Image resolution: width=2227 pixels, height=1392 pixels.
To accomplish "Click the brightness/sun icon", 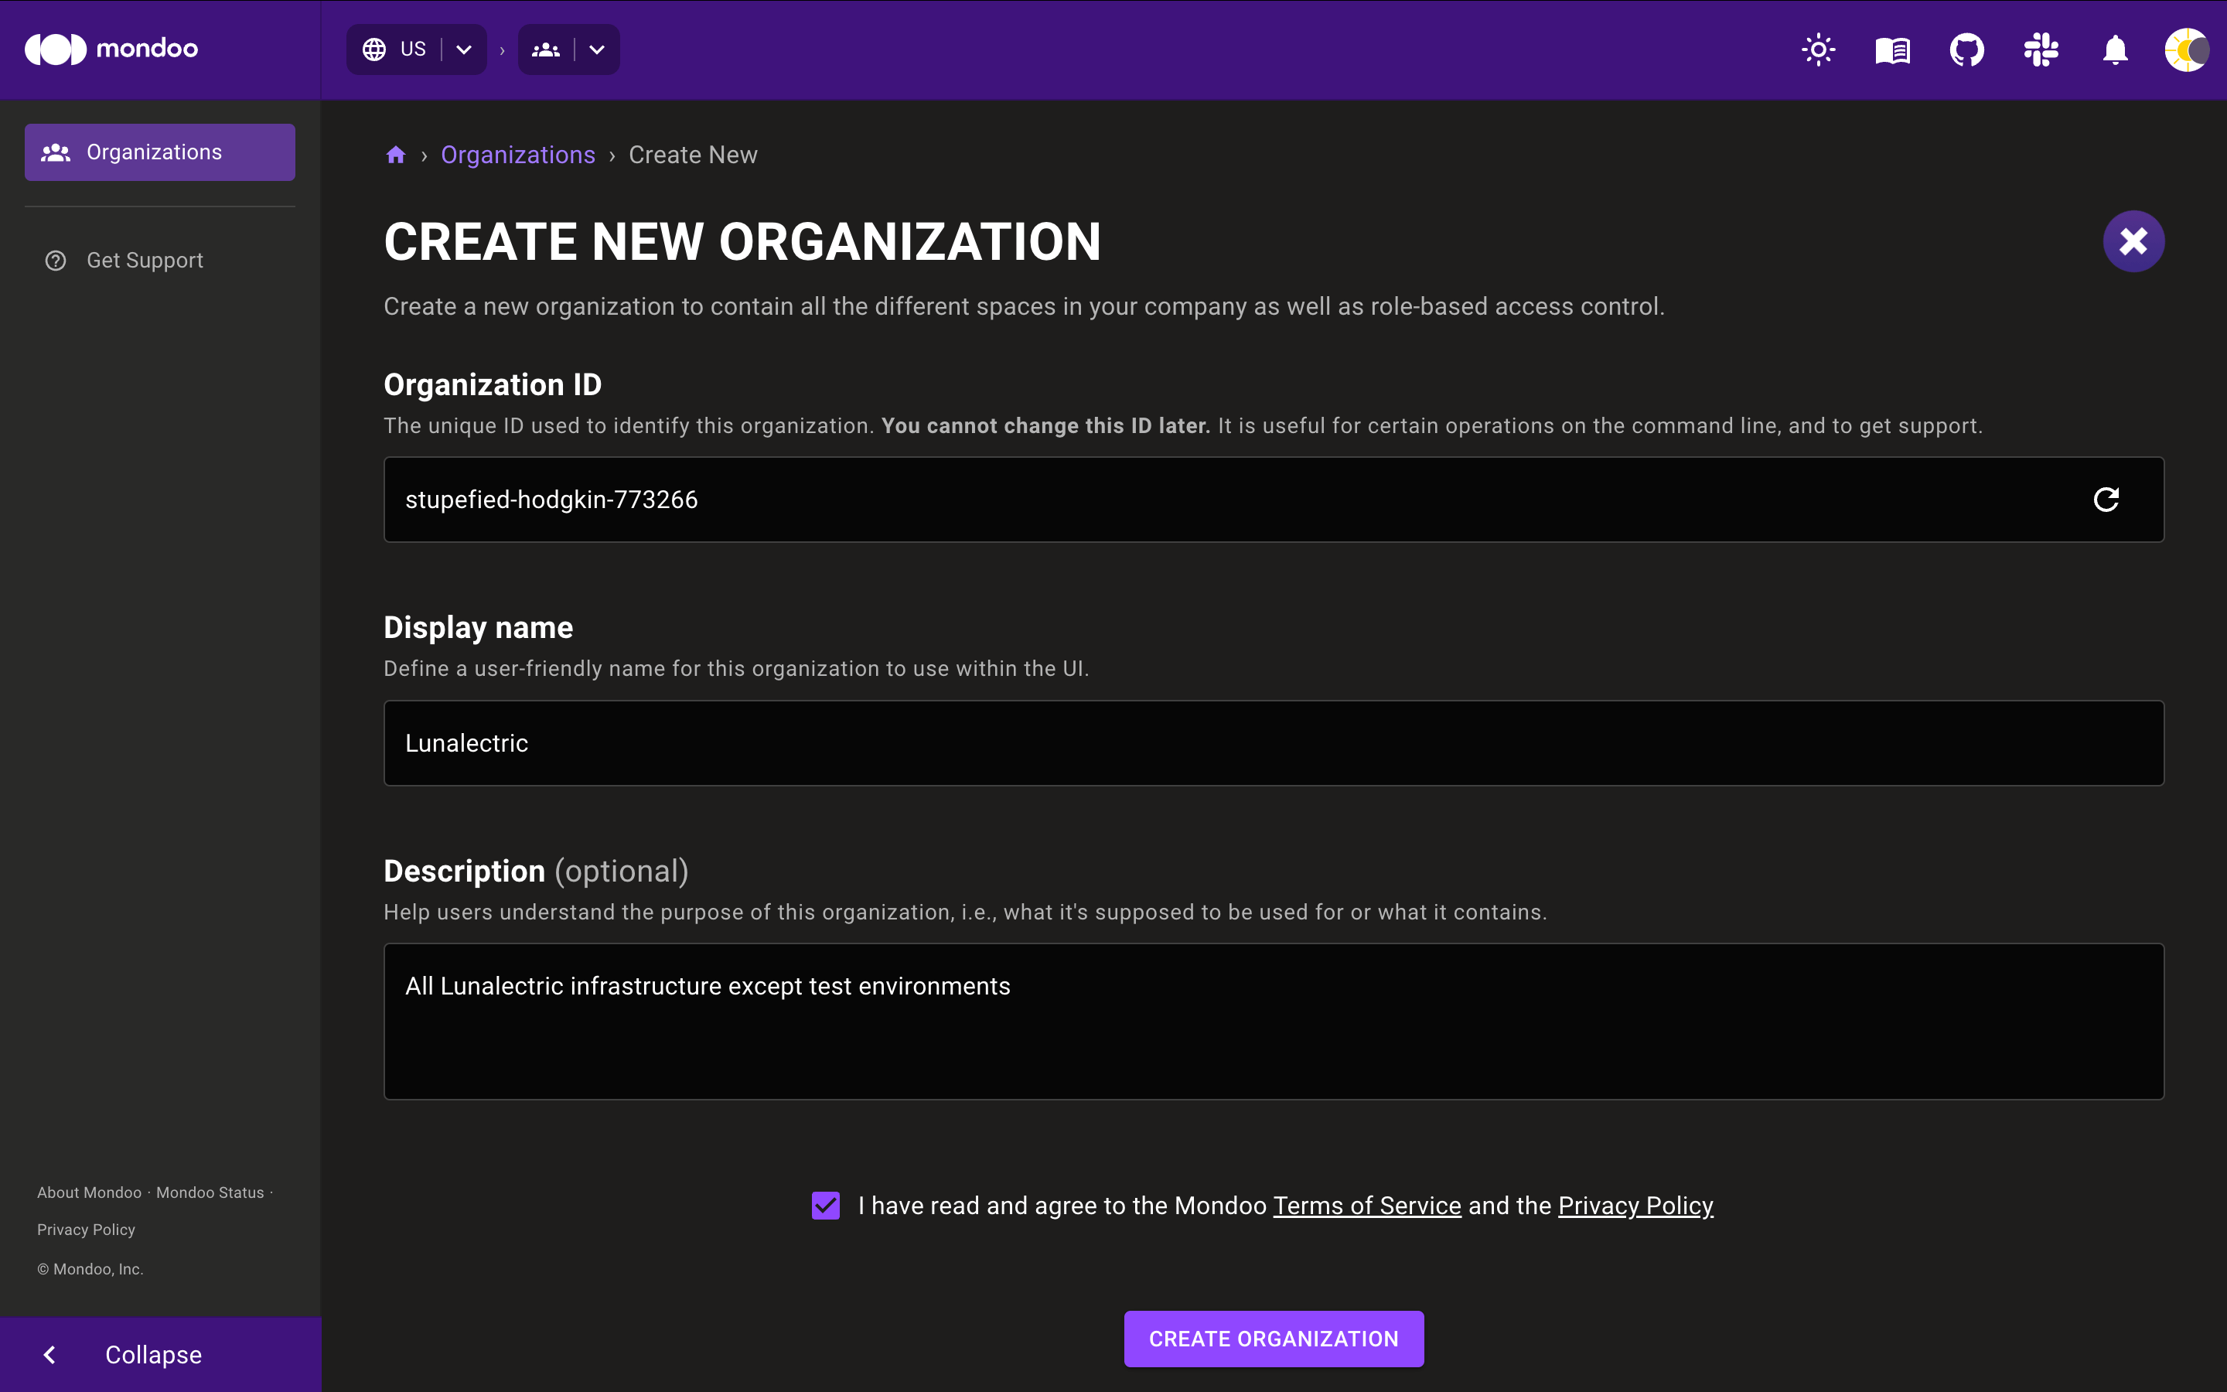I will 1818,48.
